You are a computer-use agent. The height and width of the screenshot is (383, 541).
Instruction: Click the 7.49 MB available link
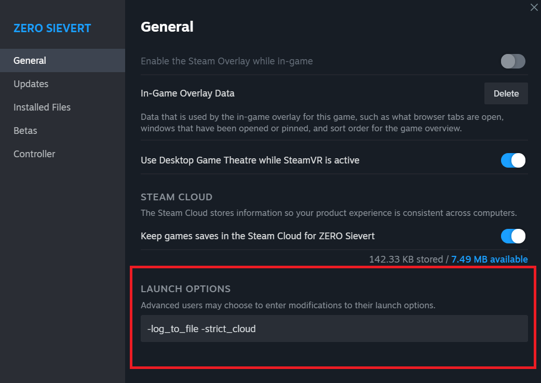coord(489,259)
